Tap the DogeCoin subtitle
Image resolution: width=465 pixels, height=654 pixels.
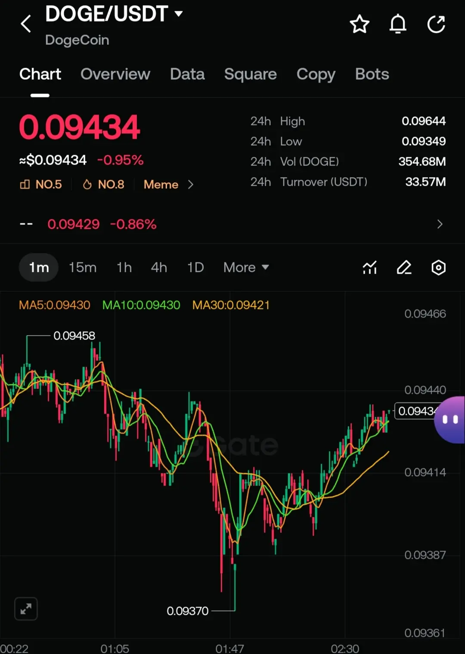pyautogui.click(x=77, y=40)
